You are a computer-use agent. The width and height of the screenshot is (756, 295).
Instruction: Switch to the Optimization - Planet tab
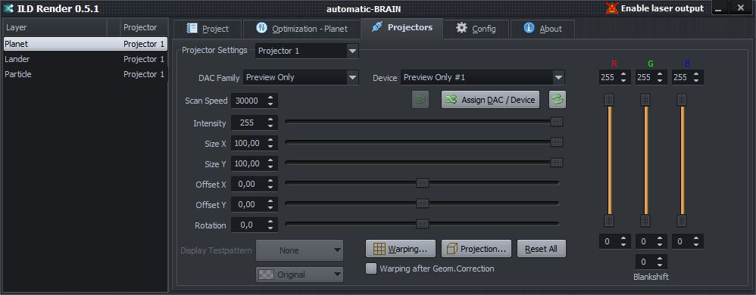[301, 29]
